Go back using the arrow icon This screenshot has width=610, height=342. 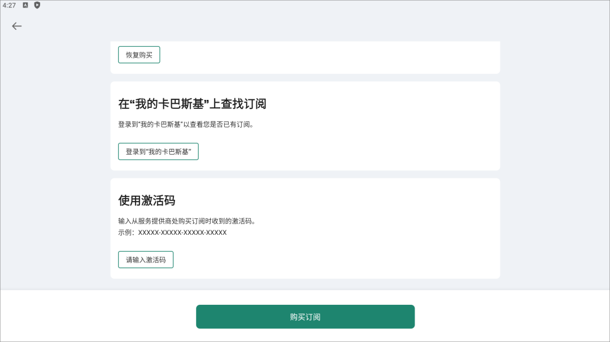point(17,26)
